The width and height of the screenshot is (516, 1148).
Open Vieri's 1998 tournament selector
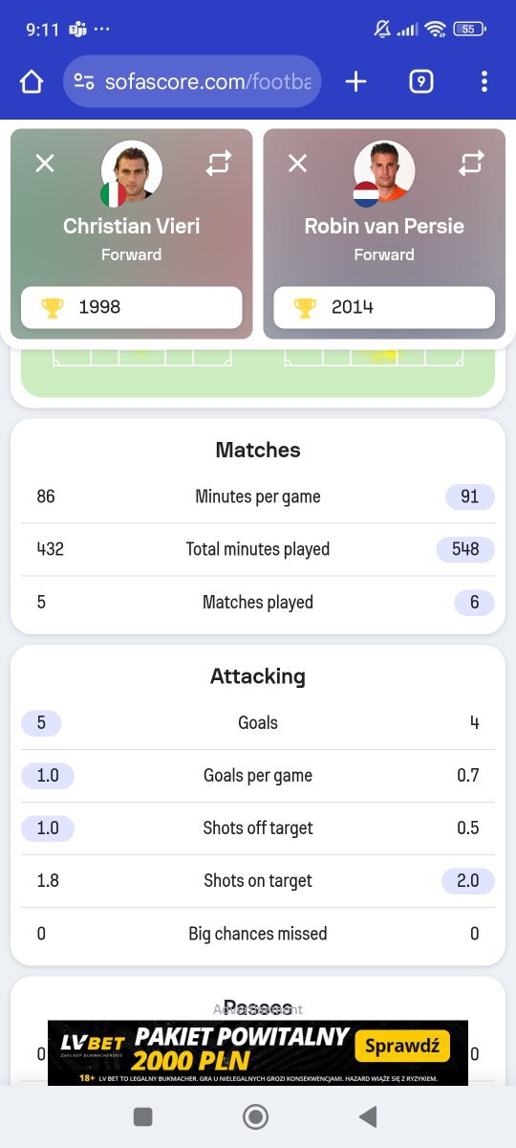click(132, 308)
